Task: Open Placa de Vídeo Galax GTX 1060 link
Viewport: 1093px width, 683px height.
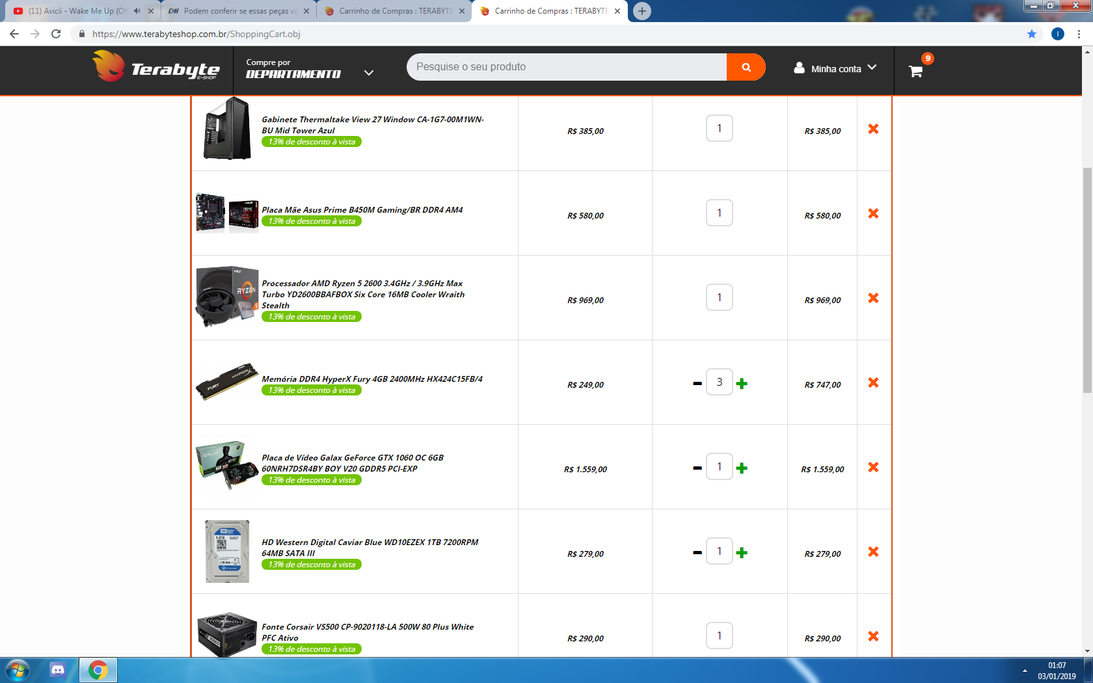Action: pyautogui.click(x=353, y=463)
